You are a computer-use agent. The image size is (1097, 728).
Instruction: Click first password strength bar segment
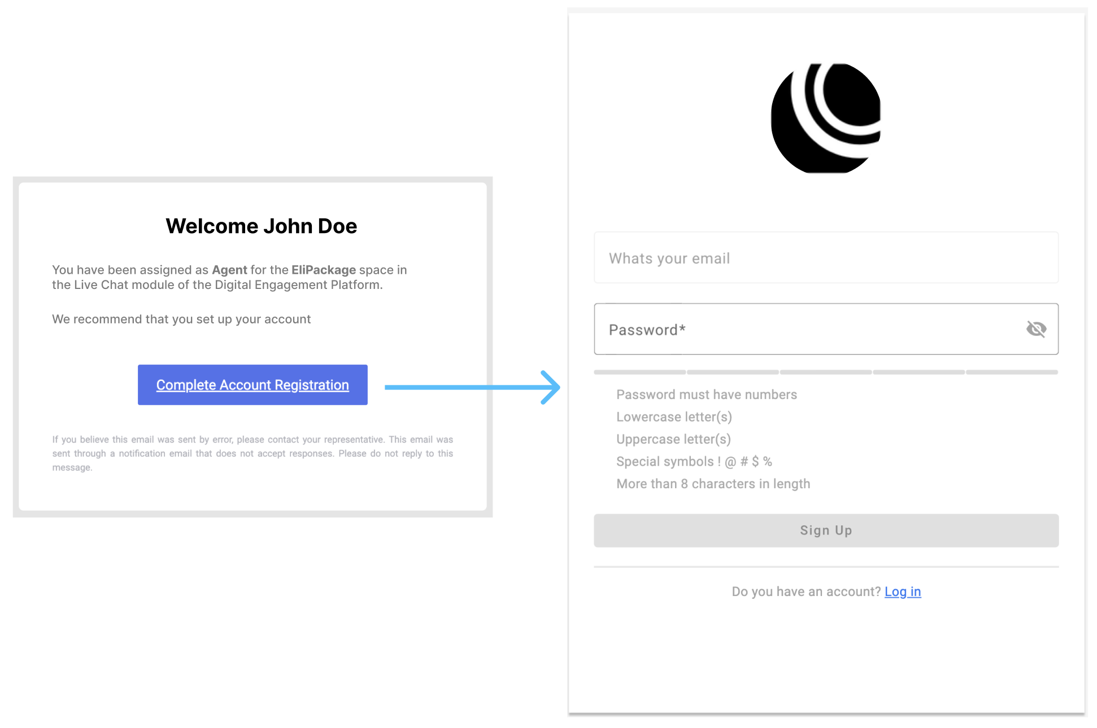click(639, 372)
